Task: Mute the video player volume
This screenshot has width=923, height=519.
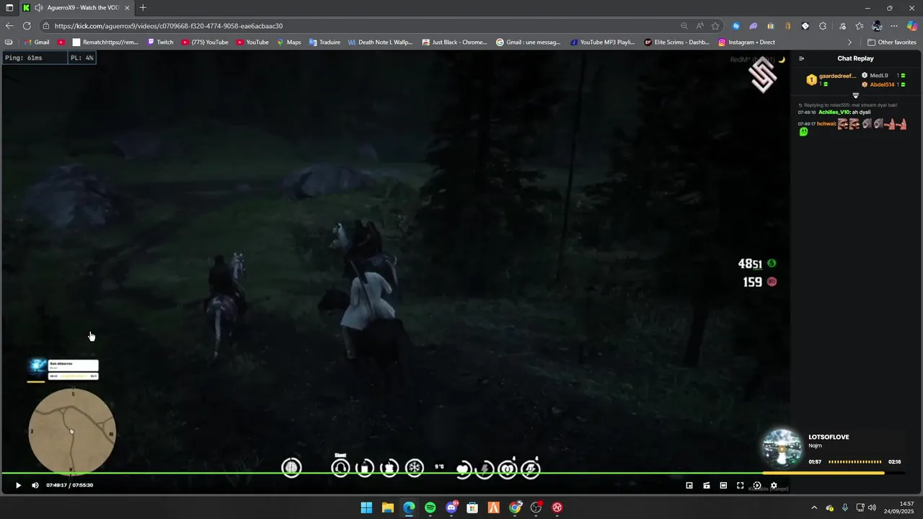Action: (35, 485)
